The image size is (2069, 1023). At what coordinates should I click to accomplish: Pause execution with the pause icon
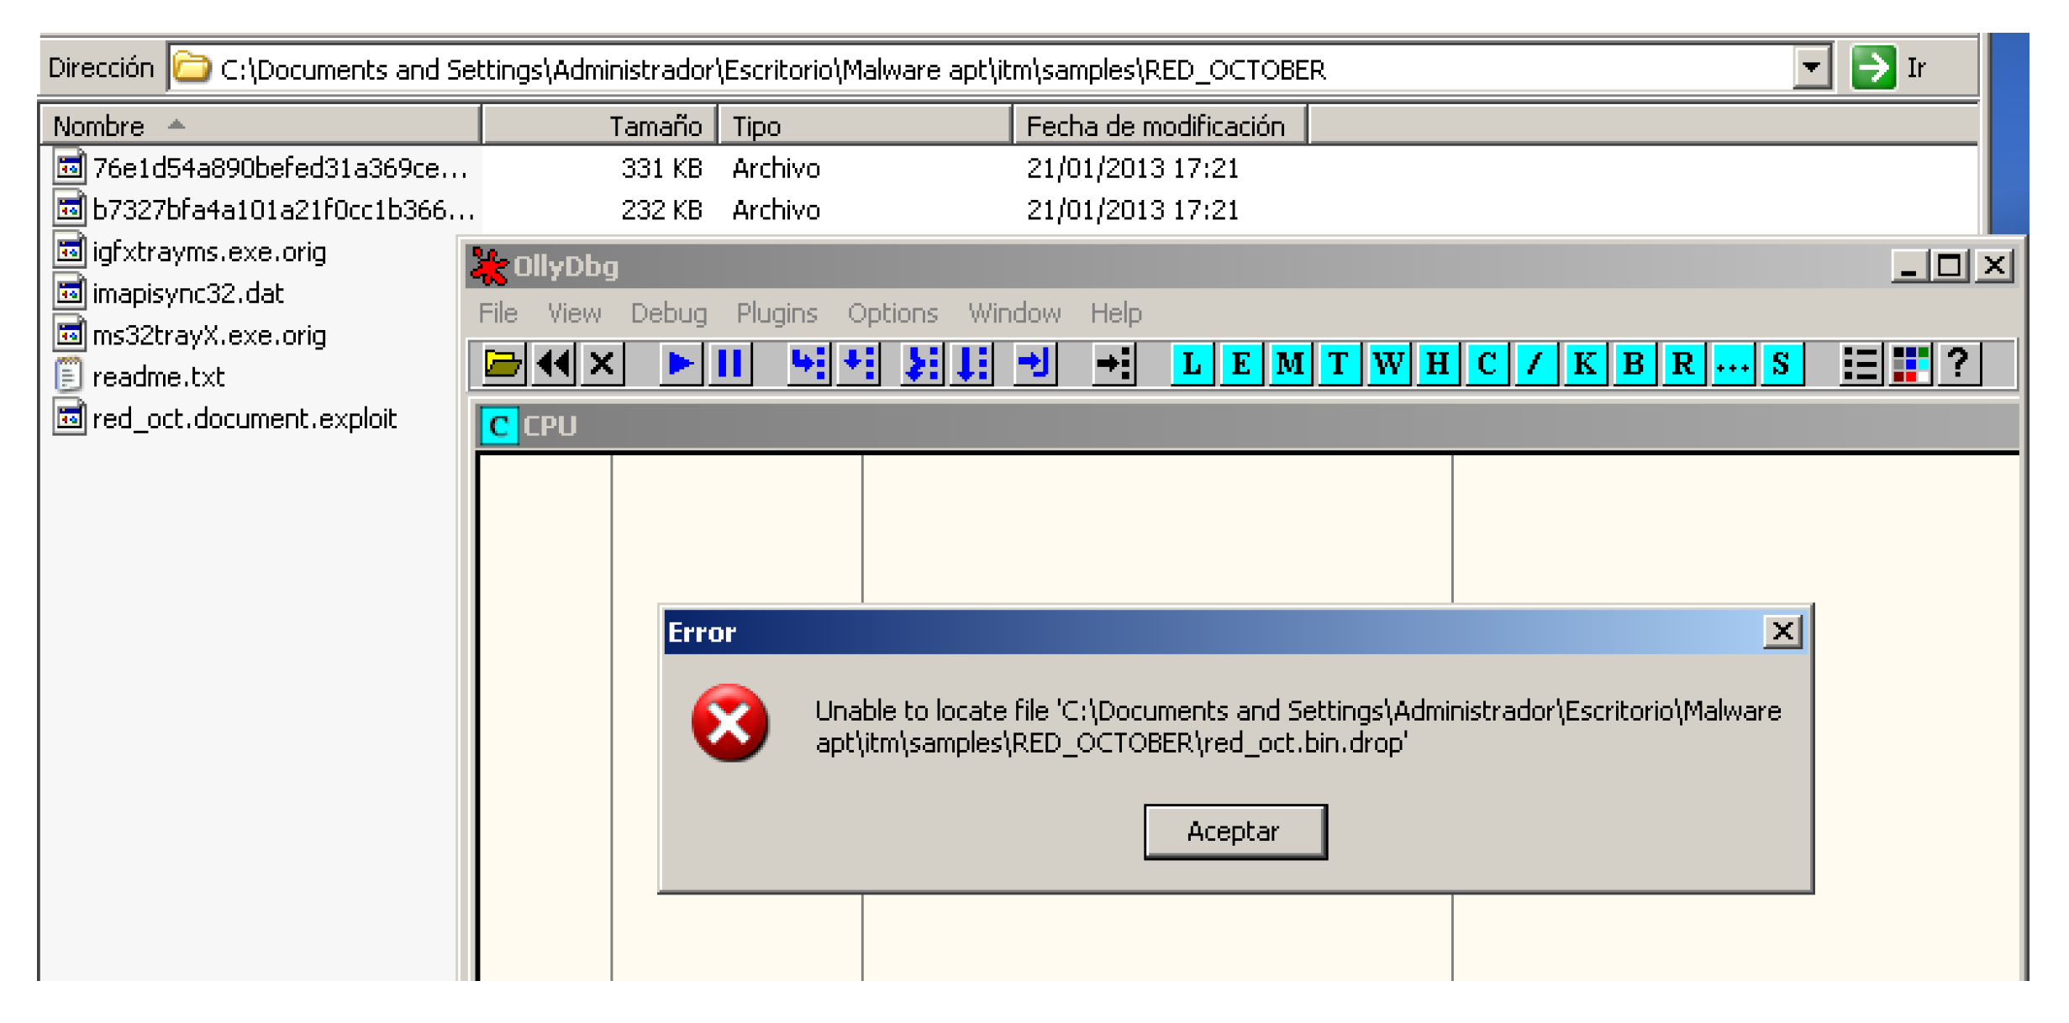(x=729, y=365)
